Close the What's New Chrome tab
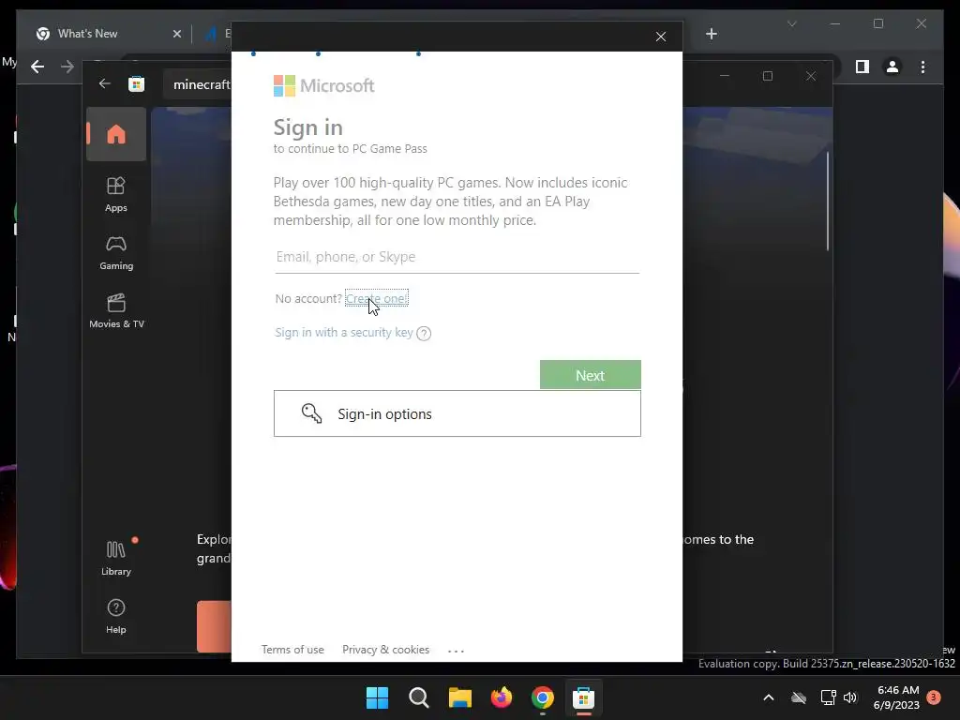This screenshot has height=720, width=960. click(177, 34)
